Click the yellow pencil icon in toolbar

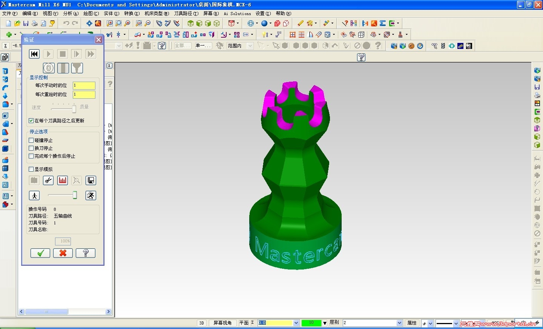pos(301,23)
